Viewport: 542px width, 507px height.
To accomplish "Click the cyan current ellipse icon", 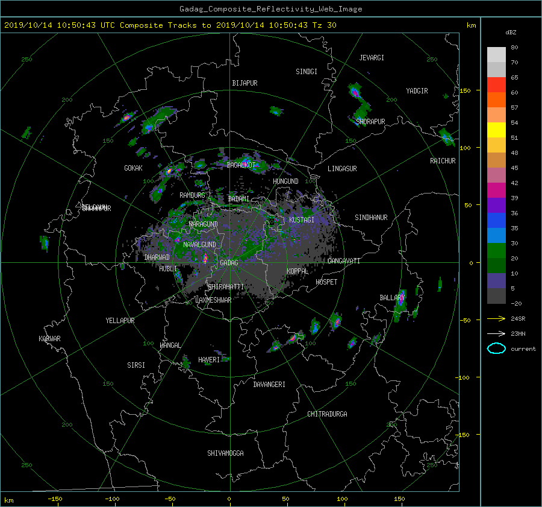I will pos(496,348).
